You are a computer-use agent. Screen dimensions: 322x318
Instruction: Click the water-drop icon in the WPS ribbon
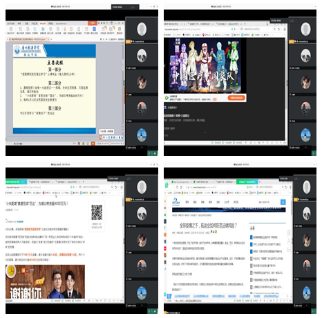pyautogui.click(x=43, y=29)
